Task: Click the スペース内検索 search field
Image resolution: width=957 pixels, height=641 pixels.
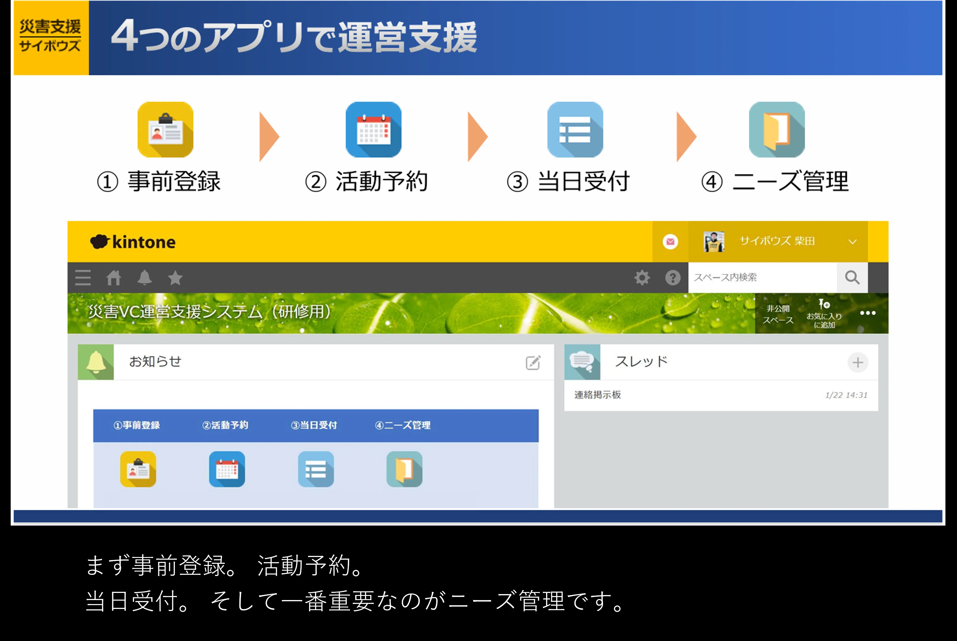Action: [x=763, y=277]
